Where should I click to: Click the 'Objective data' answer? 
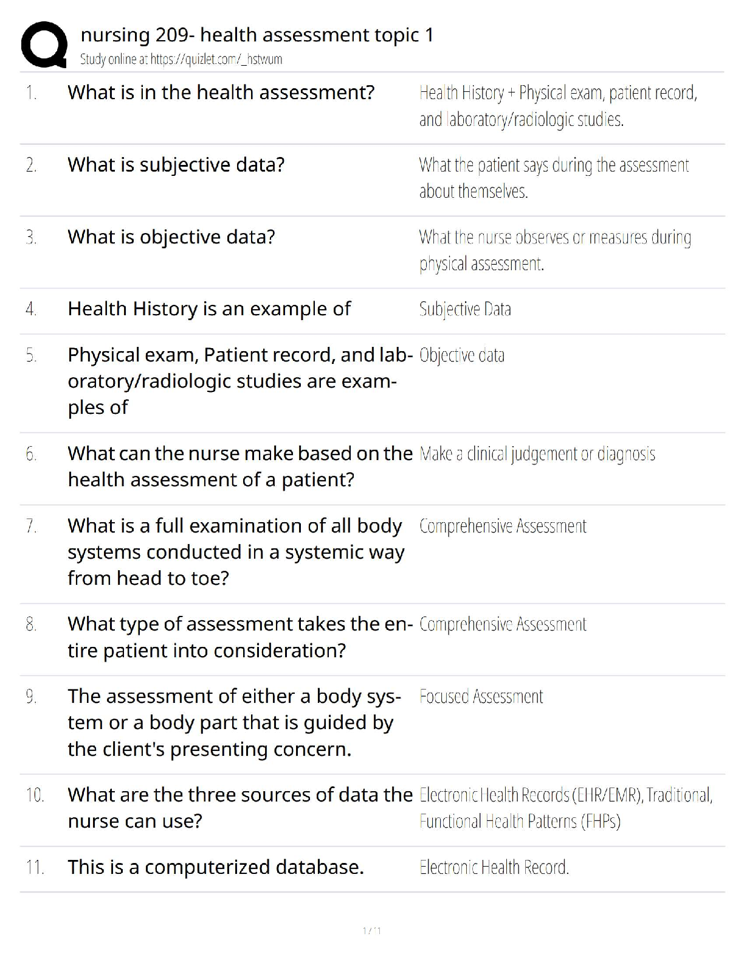pyautogui.click(x=462, y=355)
